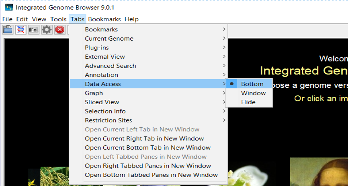Image resolution: width=348 pixels, height=186 pixels.
Task: Expand the External View submenu arrow
Action: [224, 56]
